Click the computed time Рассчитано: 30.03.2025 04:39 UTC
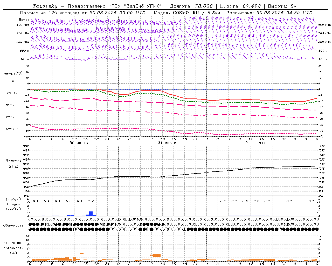 click(269, 13)
